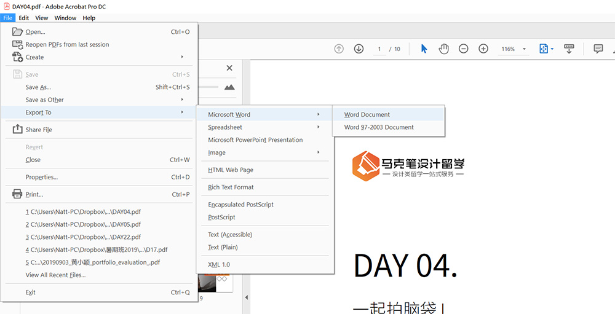The width and height of the screenshot is (615, 314).
Task: Click the page number field
Action: click(379, 49)
